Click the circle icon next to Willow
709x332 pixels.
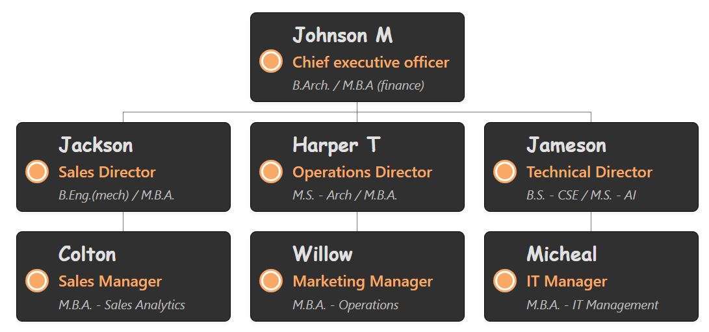[x=271, y=281]
